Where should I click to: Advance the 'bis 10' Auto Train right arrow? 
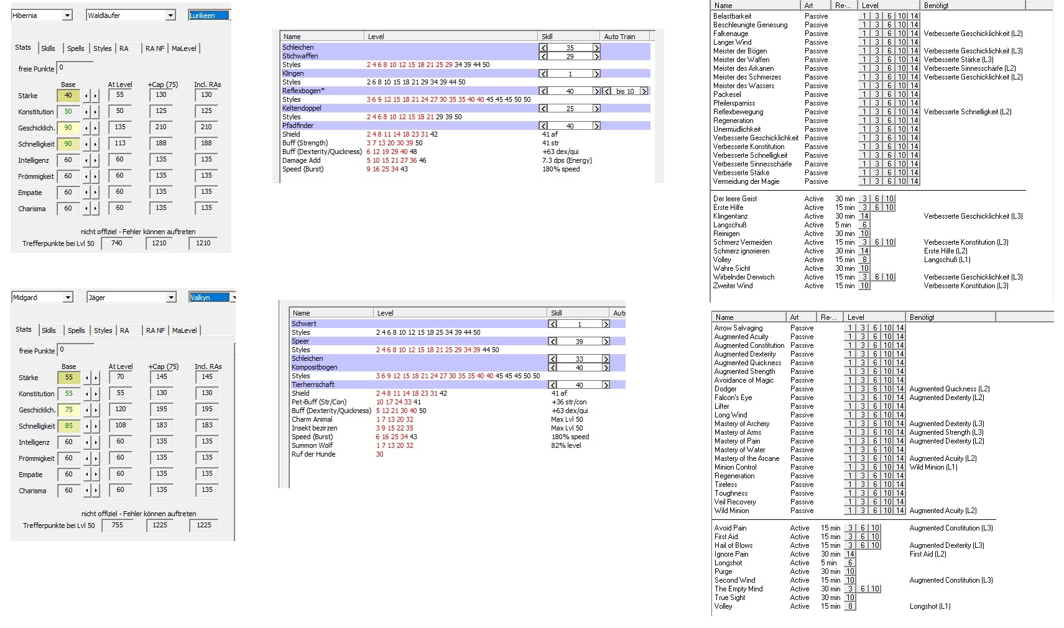[644, 91]
